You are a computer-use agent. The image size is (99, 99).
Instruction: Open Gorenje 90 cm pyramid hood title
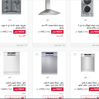[x=52, y=26]
